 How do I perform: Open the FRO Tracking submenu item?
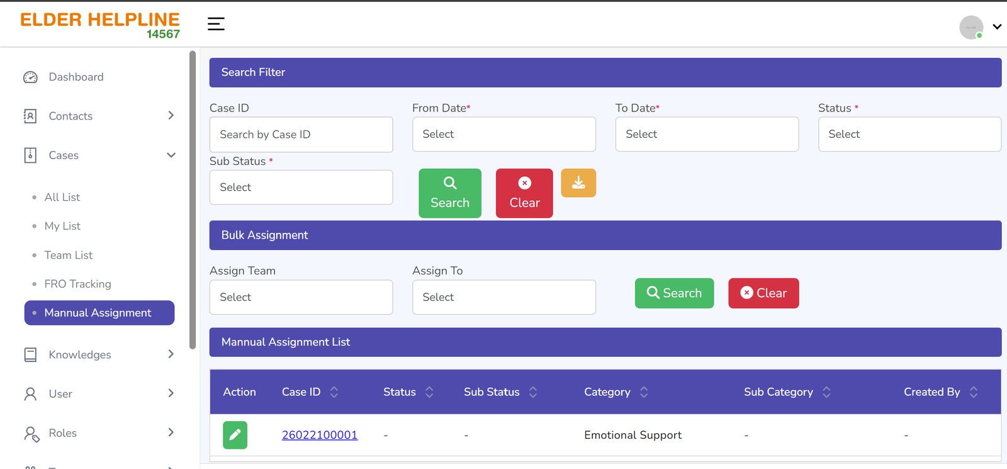[x=77, y=284]
